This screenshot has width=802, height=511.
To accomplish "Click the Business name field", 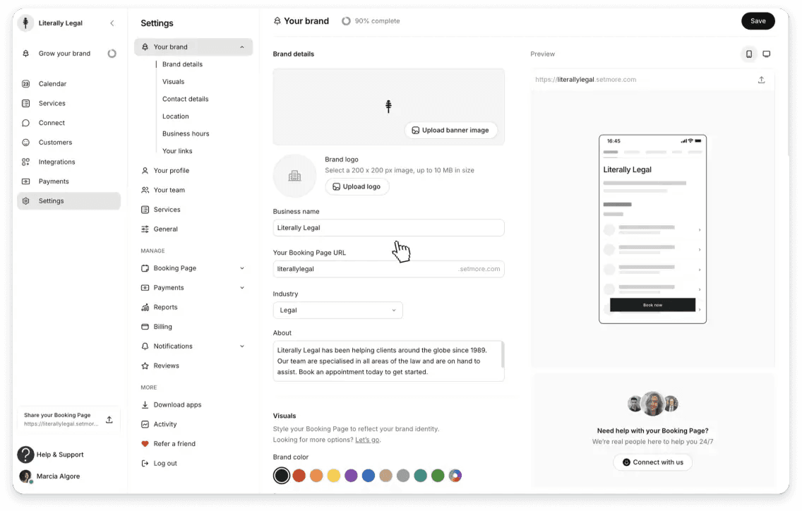I will click(389, 228).
